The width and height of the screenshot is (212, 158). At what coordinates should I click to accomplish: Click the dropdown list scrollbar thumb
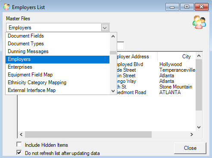click(113, 53)
